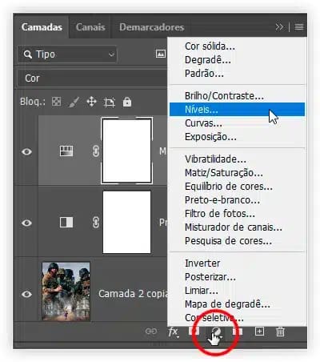Hide the Camada 2 copia layer
This screenshot has width=320, height=362.
coord(26,294)
